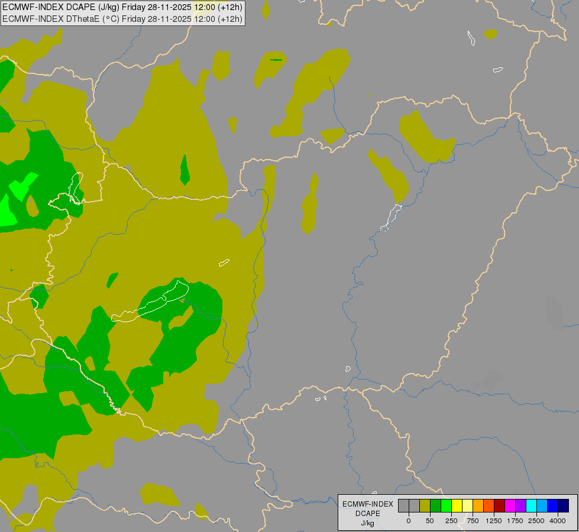Click the bright green legend swatch
Image resolution: width=579 pixels, height=532 pixels.
[446, 506]
